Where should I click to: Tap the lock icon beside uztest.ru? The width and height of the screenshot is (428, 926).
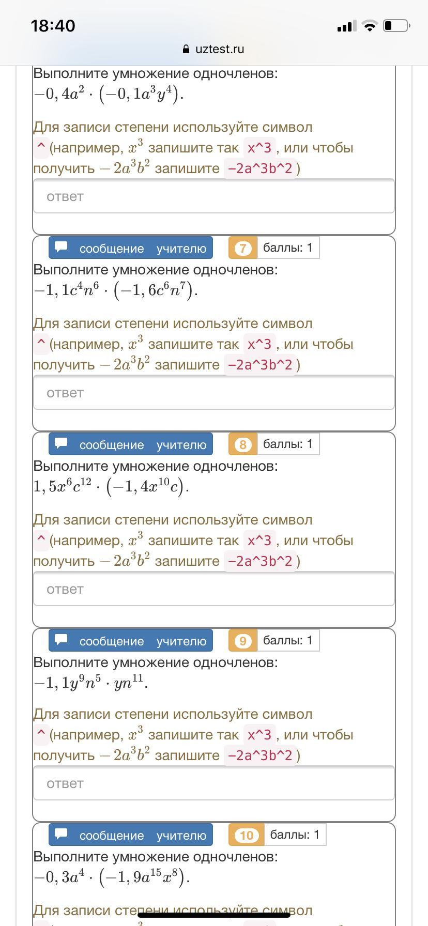coord(186,49)
